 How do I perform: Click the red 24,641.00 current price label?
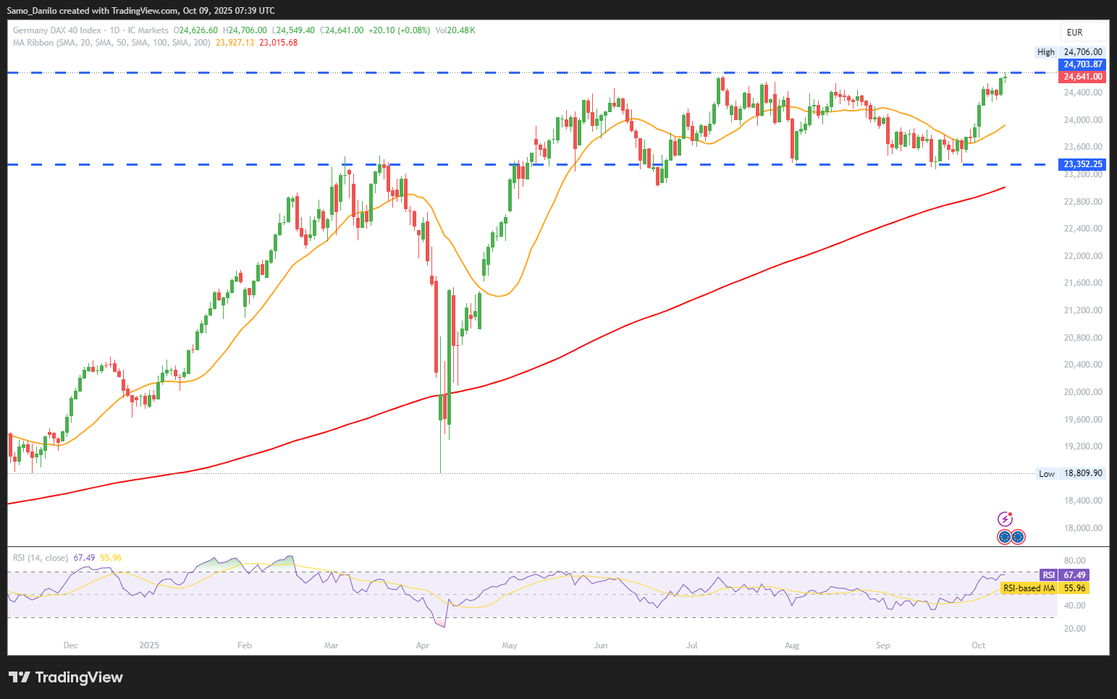(x=1083, y=77)
